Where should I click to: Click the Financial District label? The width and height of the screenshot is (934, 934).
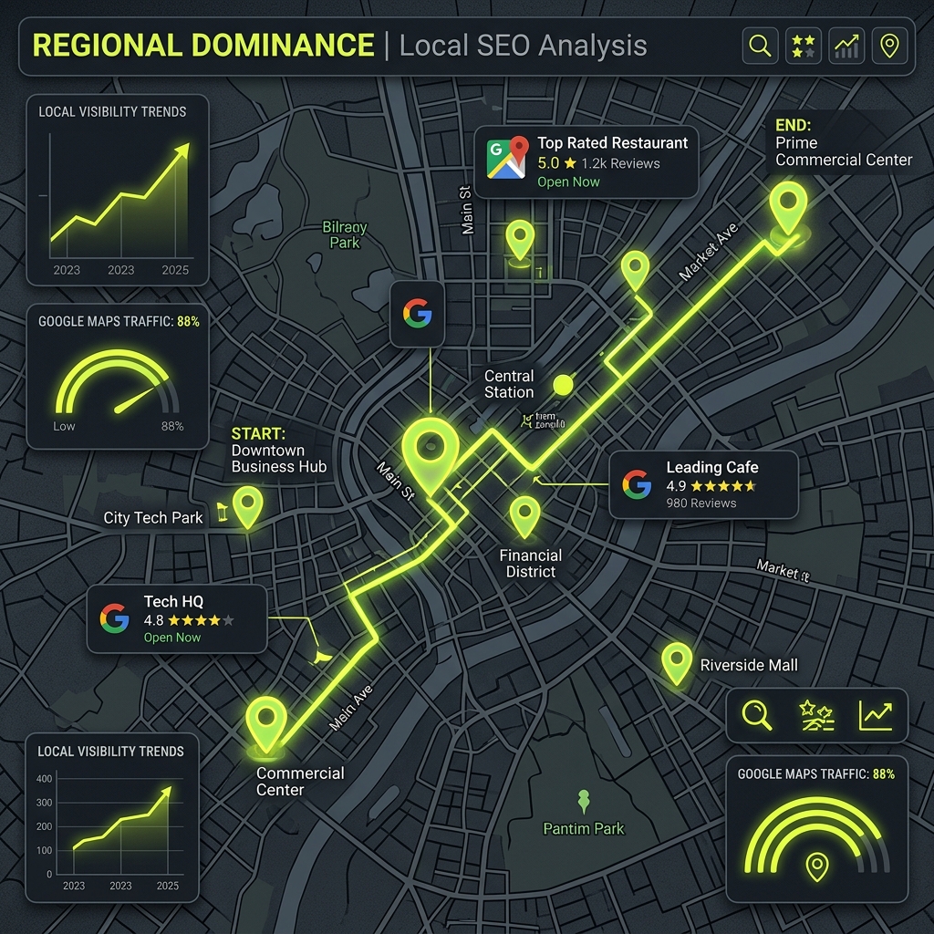point(530,564)
